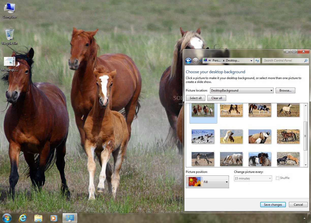This screenshot has width=311, height=223.
Task: Click the Select all button
Action: pyautogui.click(x=195, y=98)
